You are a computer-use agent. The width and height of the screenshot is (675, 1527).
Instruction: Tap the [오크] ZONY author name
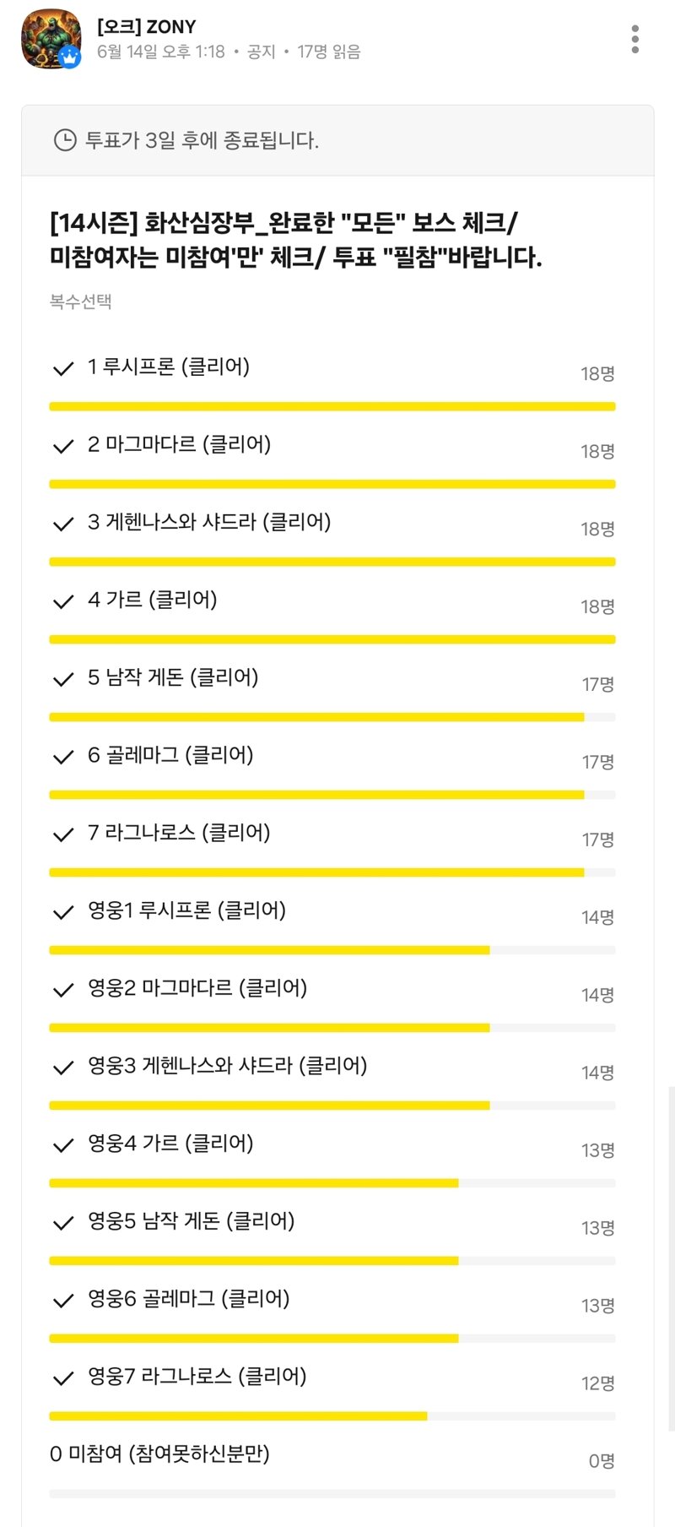(146, 27)
